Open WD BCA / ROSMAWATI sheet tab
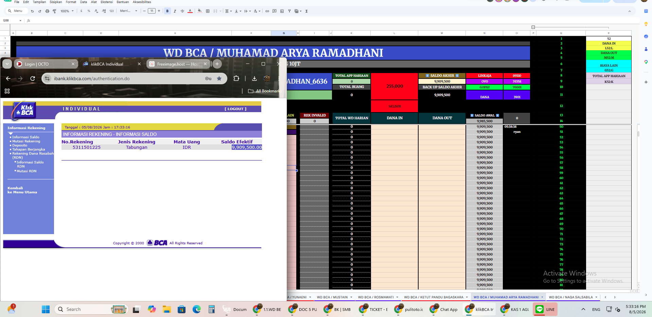 click(x=377, y=297)
